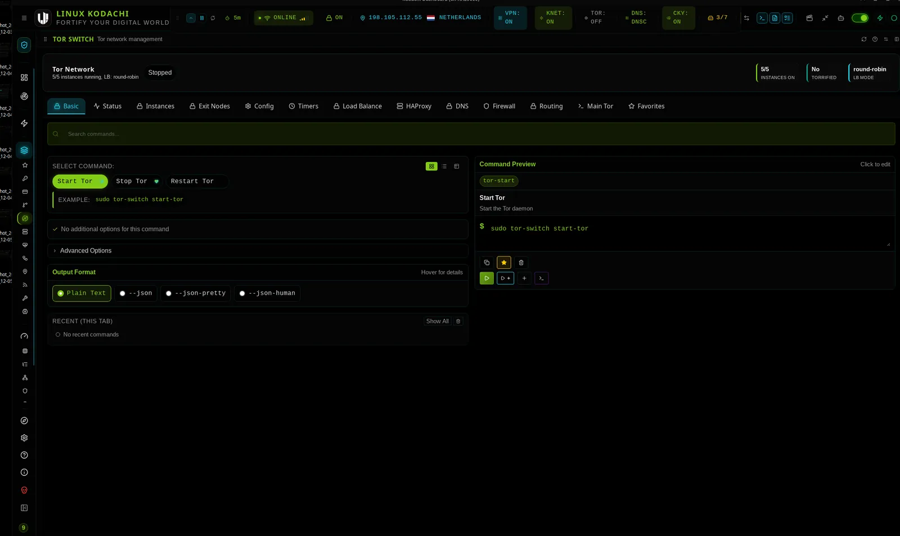Select the Restart Tor command

pyautogui.click(x=197, y=182)
